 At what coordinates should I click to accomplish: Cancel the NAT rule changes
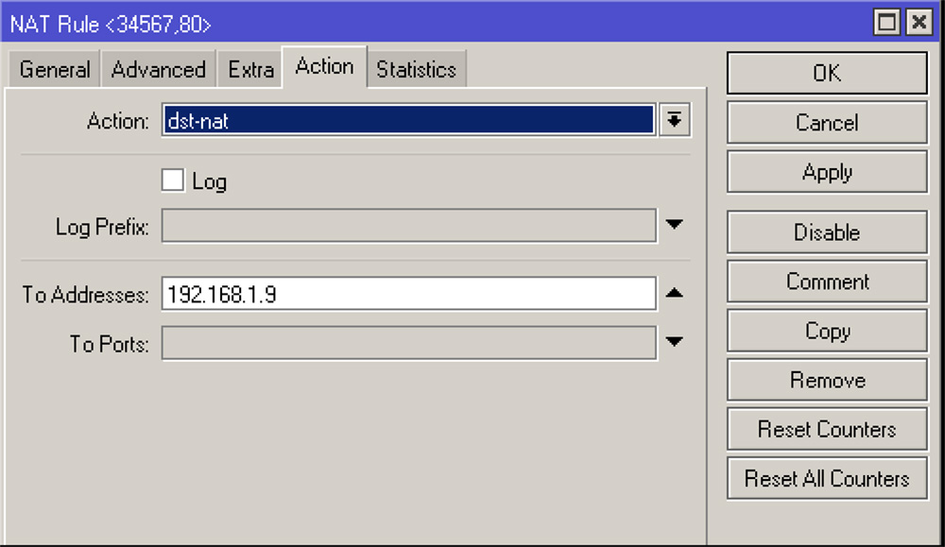(x=827, y=123)
